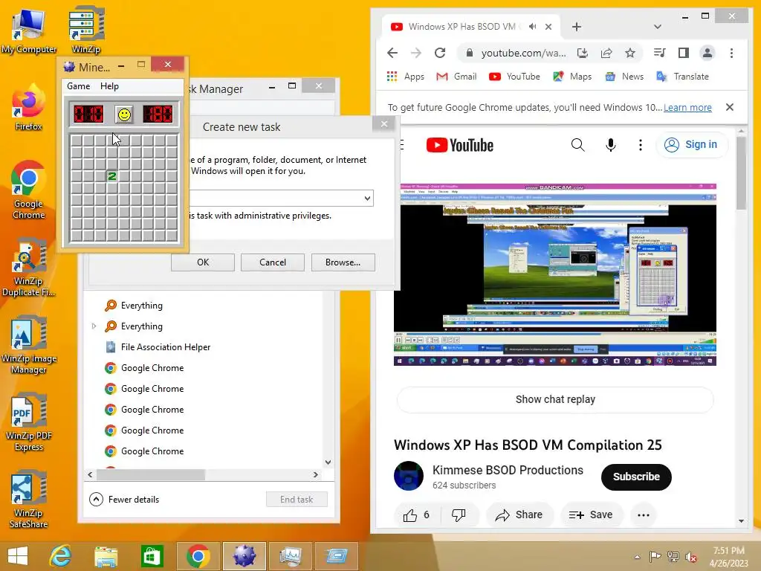
Task: Open the Game menu in Minesweeper
Action: point(78,86)
